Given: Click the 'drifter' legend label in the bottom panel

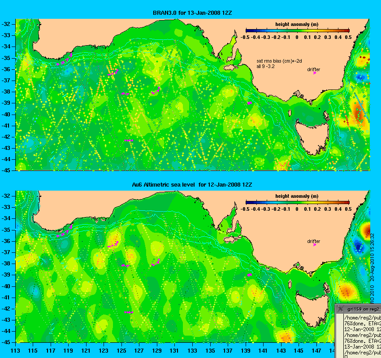Looking at the screenshot, I should click(313, 241).
